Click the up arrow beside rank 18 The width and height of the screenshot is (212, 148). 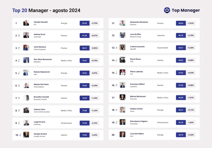(116, 110)
